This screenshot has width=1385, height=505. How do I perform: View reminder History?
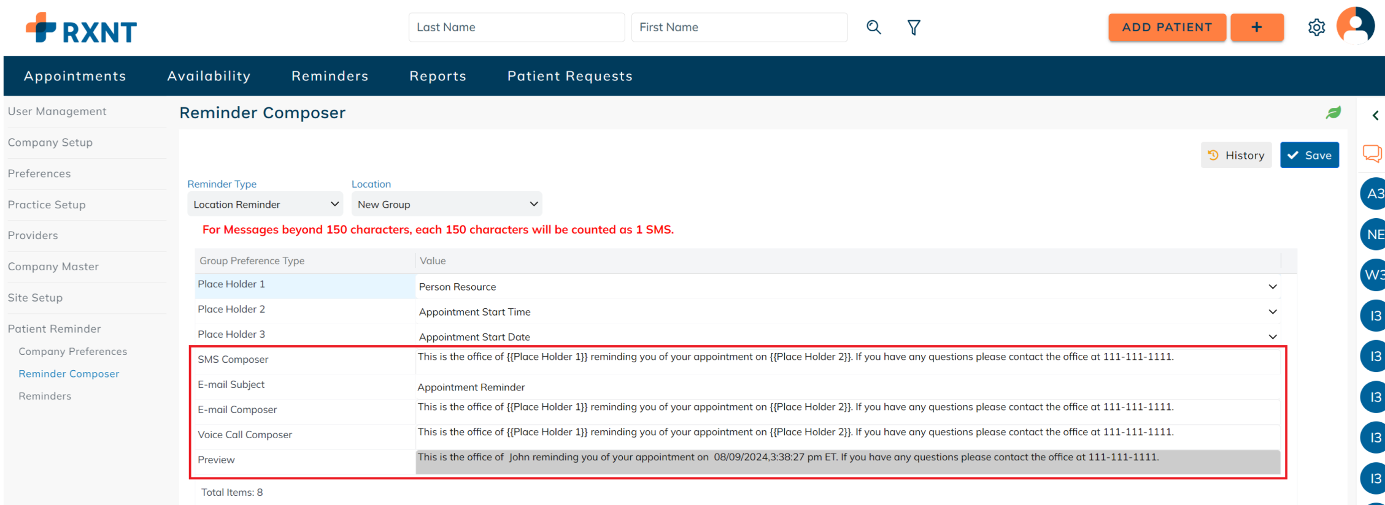[x=1236, y=155]
